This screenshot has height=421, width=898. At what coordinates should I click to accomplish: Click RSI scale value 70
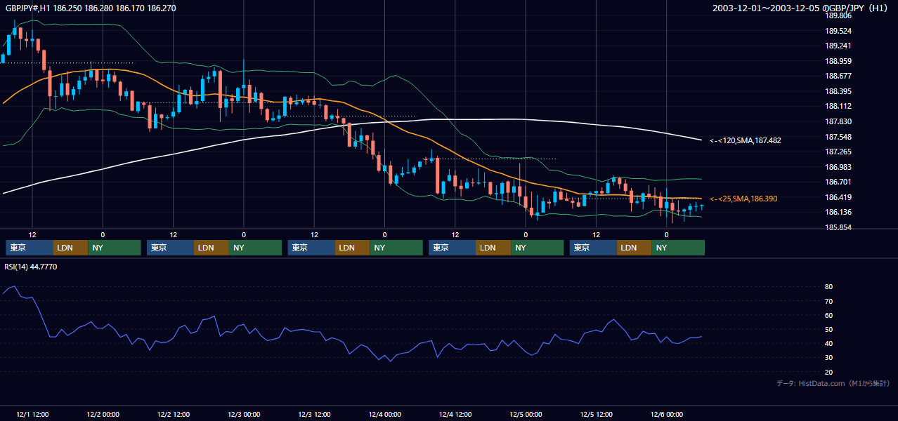[829, 301]
